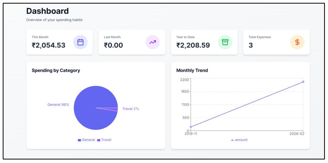Image resolution: width=328 pixels, height=163 pixels.
Task: Click the This Month amount ₹2,054.53
Action: pyautogui.click(x=49, y=45)
